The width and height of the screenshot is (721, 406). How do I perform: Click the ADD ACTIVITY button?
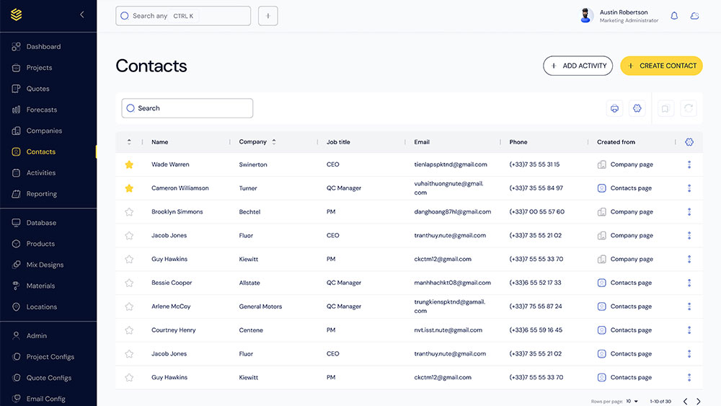(x=578, y=66)
